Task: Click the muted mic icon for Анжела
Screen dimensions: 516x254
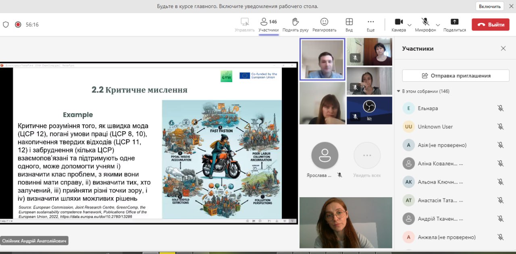Action: [x=500, y=237]
